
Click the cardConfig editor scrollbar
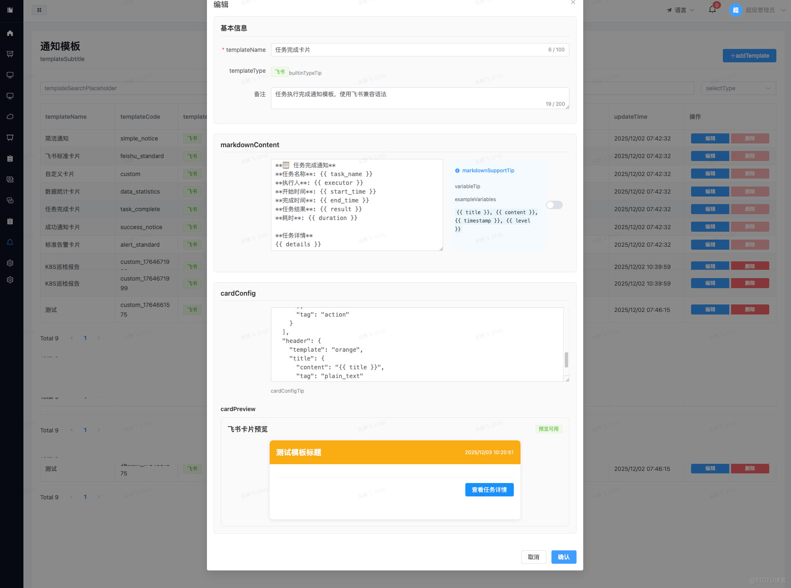click(566, 360)
